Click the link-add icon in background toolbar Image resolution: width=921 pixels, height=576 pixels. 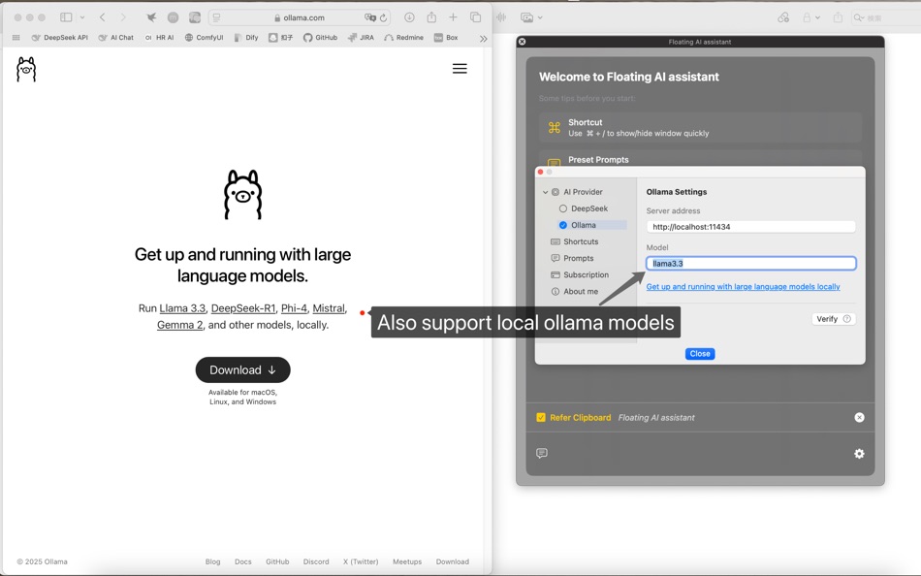[783, 17]
